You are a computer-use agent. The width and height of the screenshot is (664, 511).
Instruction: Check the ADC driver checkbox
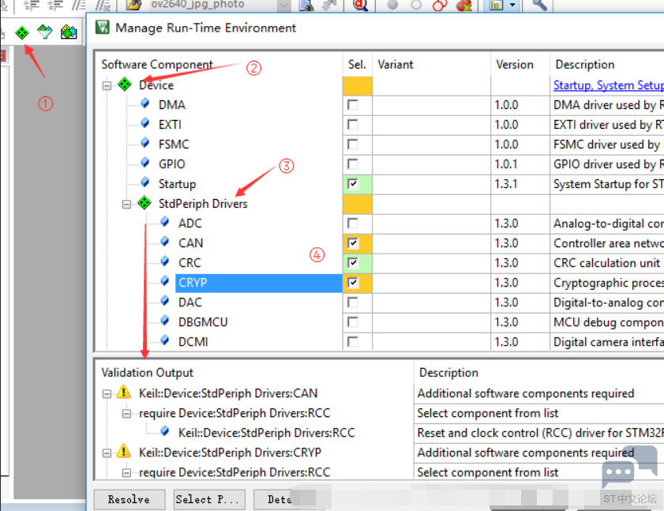point(352,224)
